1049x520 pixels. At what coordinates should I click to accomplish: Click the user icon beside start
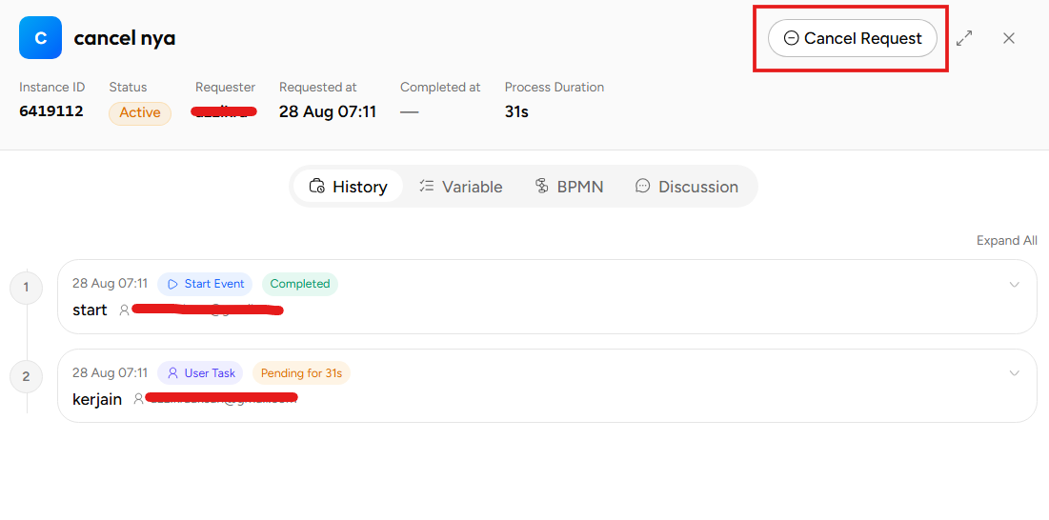click(124, 310)
